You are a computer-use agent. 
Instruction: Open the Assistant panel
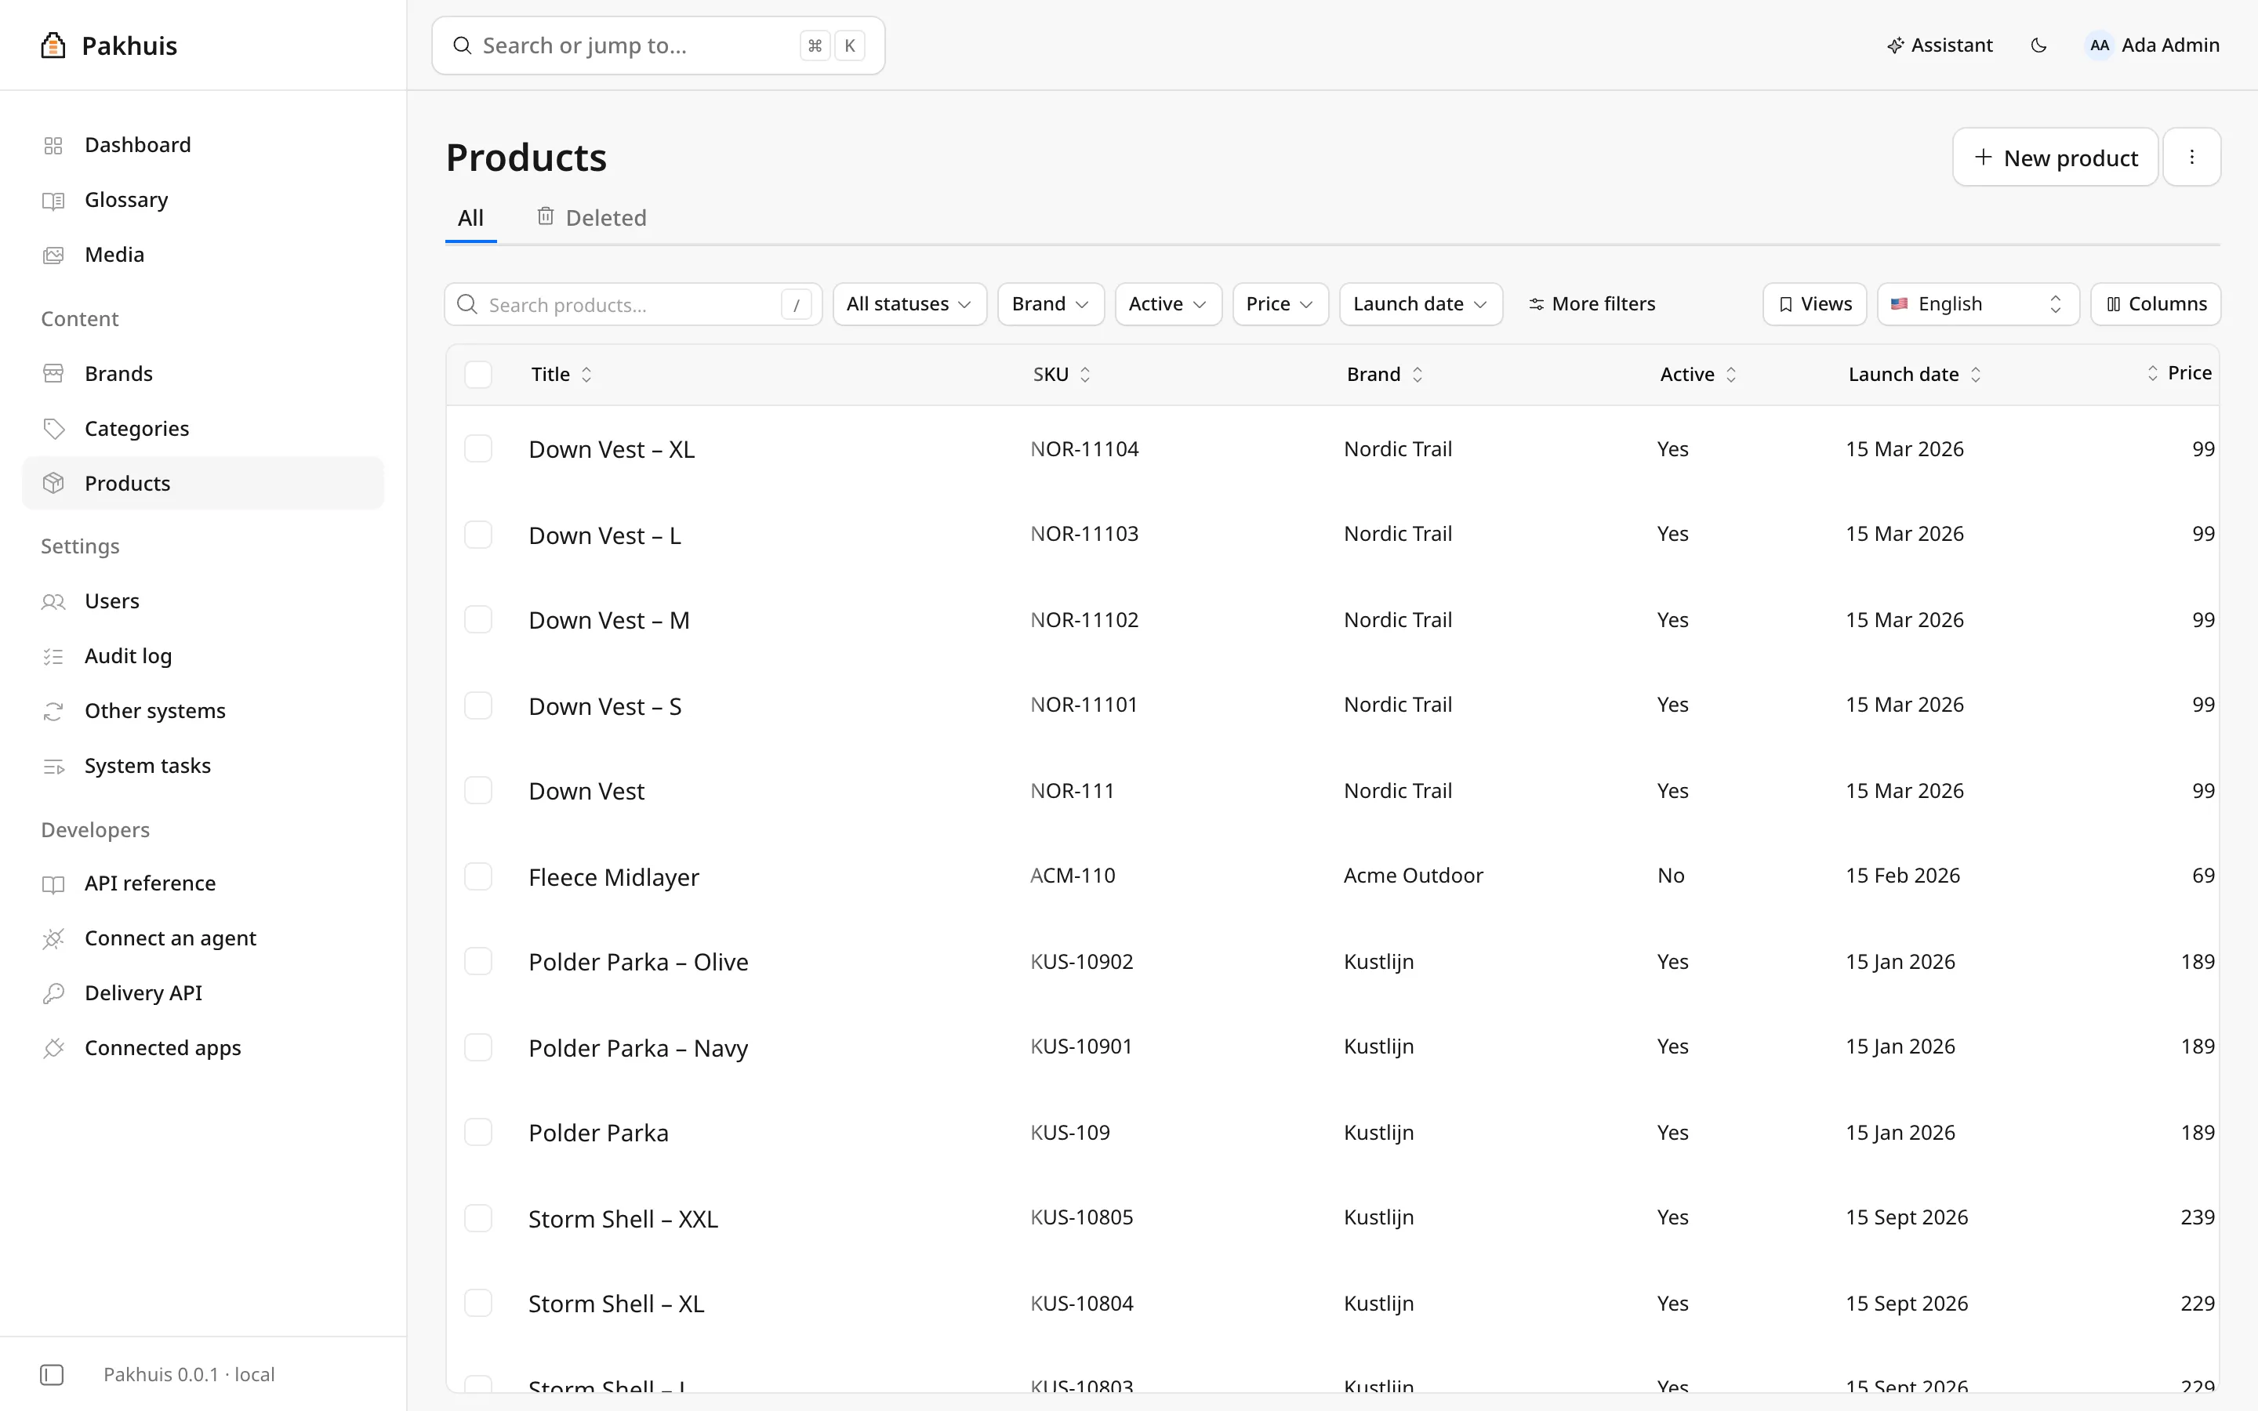1939,45
